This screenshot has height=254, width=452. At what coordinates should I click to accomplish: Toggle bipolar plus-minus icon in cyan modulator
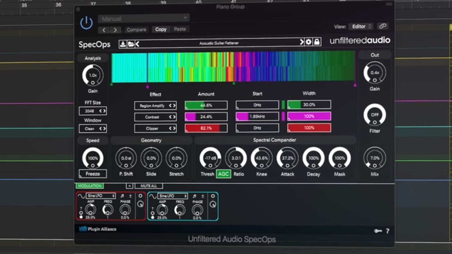point(202,196)
